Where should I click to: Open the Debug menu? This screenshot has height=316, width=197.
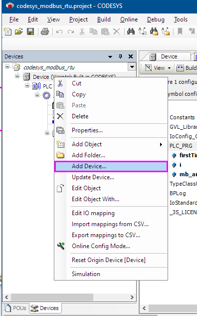(x=156, y=19)
